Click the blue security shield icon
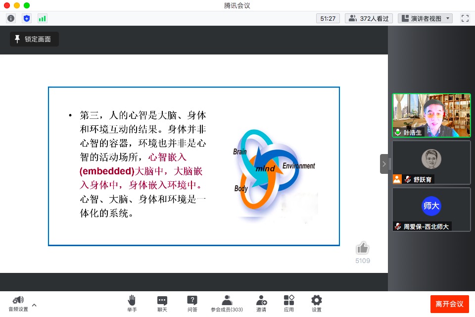The height and width of the screenshot is (317, 475). [x=27, y=18]
